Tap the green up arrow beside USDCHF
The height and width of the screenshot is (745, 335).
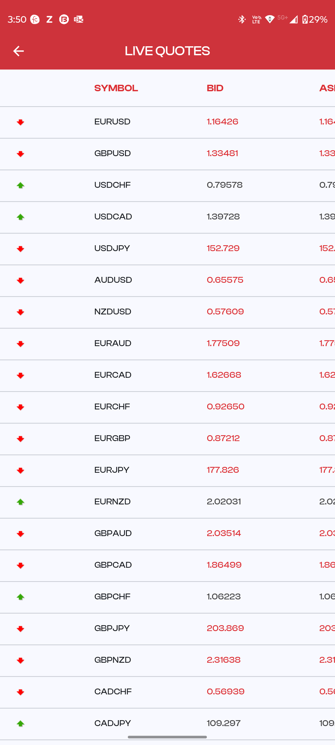tap(20, 185)
